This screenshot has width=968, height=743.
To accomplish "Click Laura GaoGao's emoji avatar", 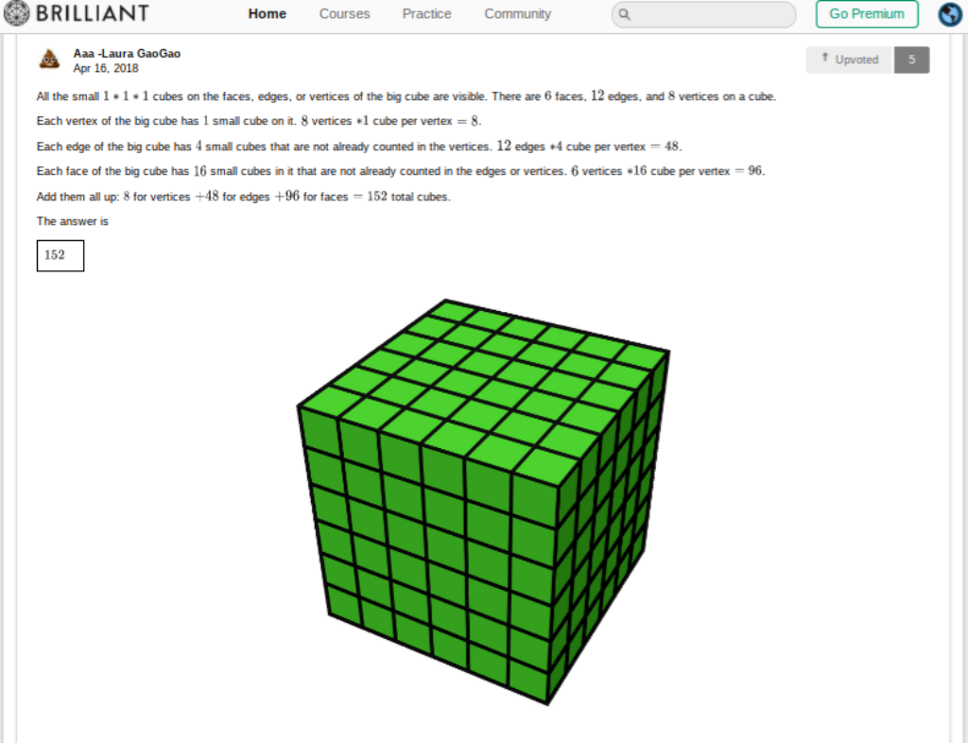I will [49, 60].
